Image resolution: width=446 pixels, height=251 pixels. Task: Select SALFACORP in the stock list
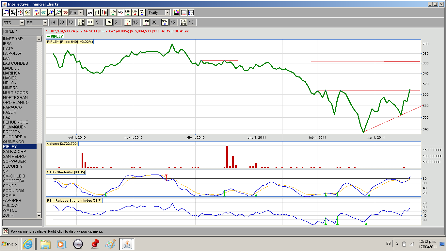click(x=19, y=151)
